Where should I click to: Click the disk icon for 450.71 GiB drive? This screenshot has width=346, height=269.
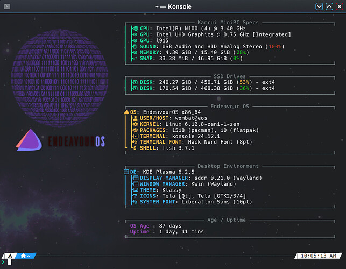point(135,82)
